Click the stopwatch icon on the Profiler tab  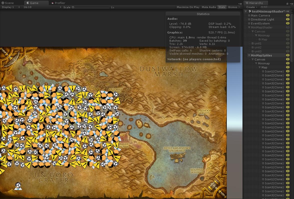[52, 3]
